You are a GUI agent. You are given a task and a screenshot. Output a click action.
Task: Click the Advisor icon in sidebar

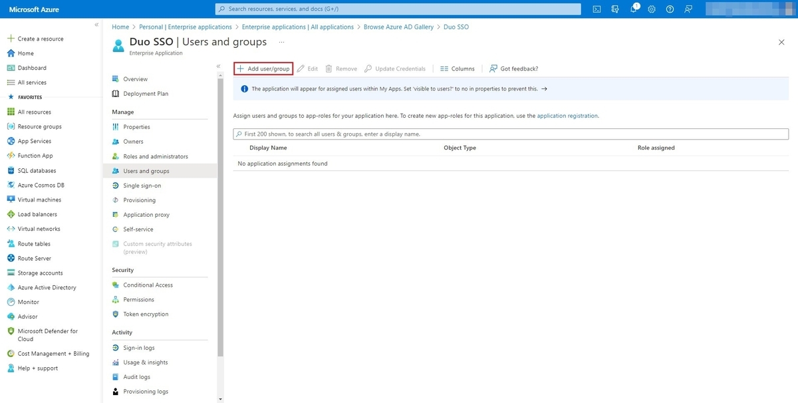click(11, 317)
